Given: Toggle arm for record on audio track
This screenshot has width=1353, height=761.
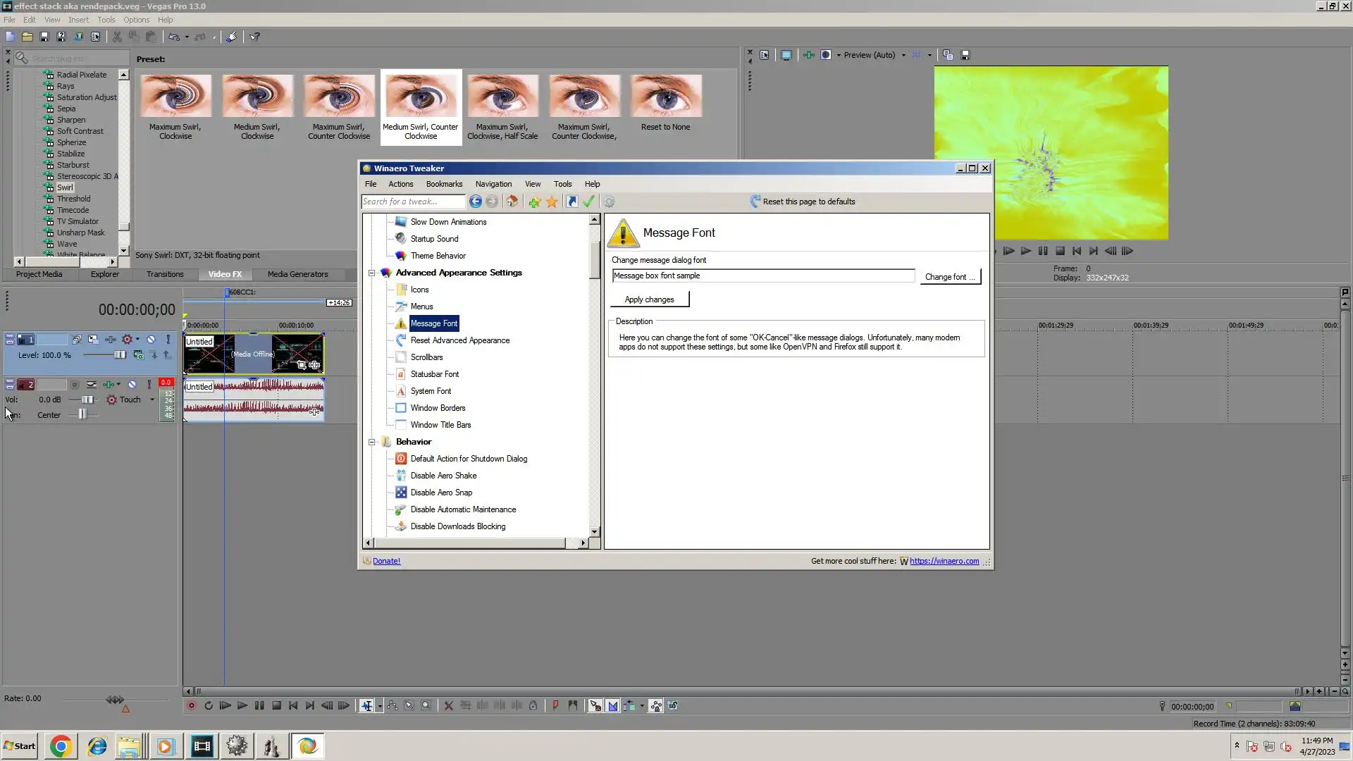Looking at the screenshot, I should click(74, 385).
